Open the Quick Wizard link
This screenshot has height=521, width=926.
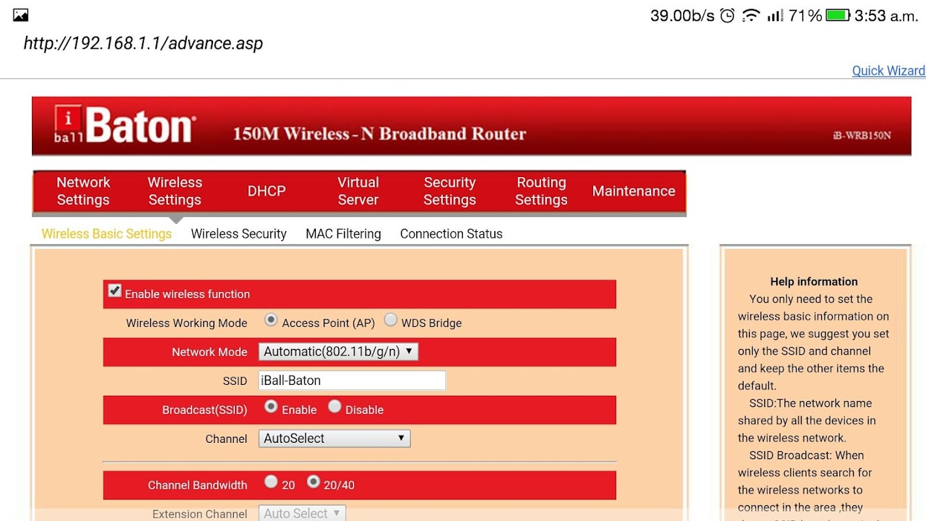pos(889,71)
